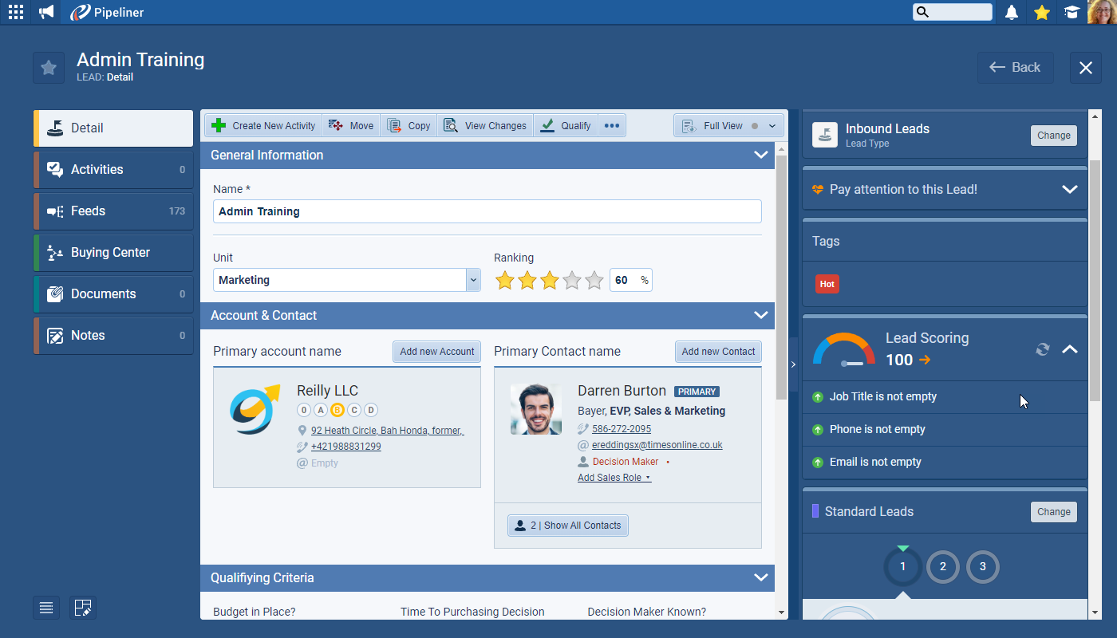Expand the Pay attention to this Lead panel
The width and height of the screenshot is (1117, 638).
point(1069,190)
